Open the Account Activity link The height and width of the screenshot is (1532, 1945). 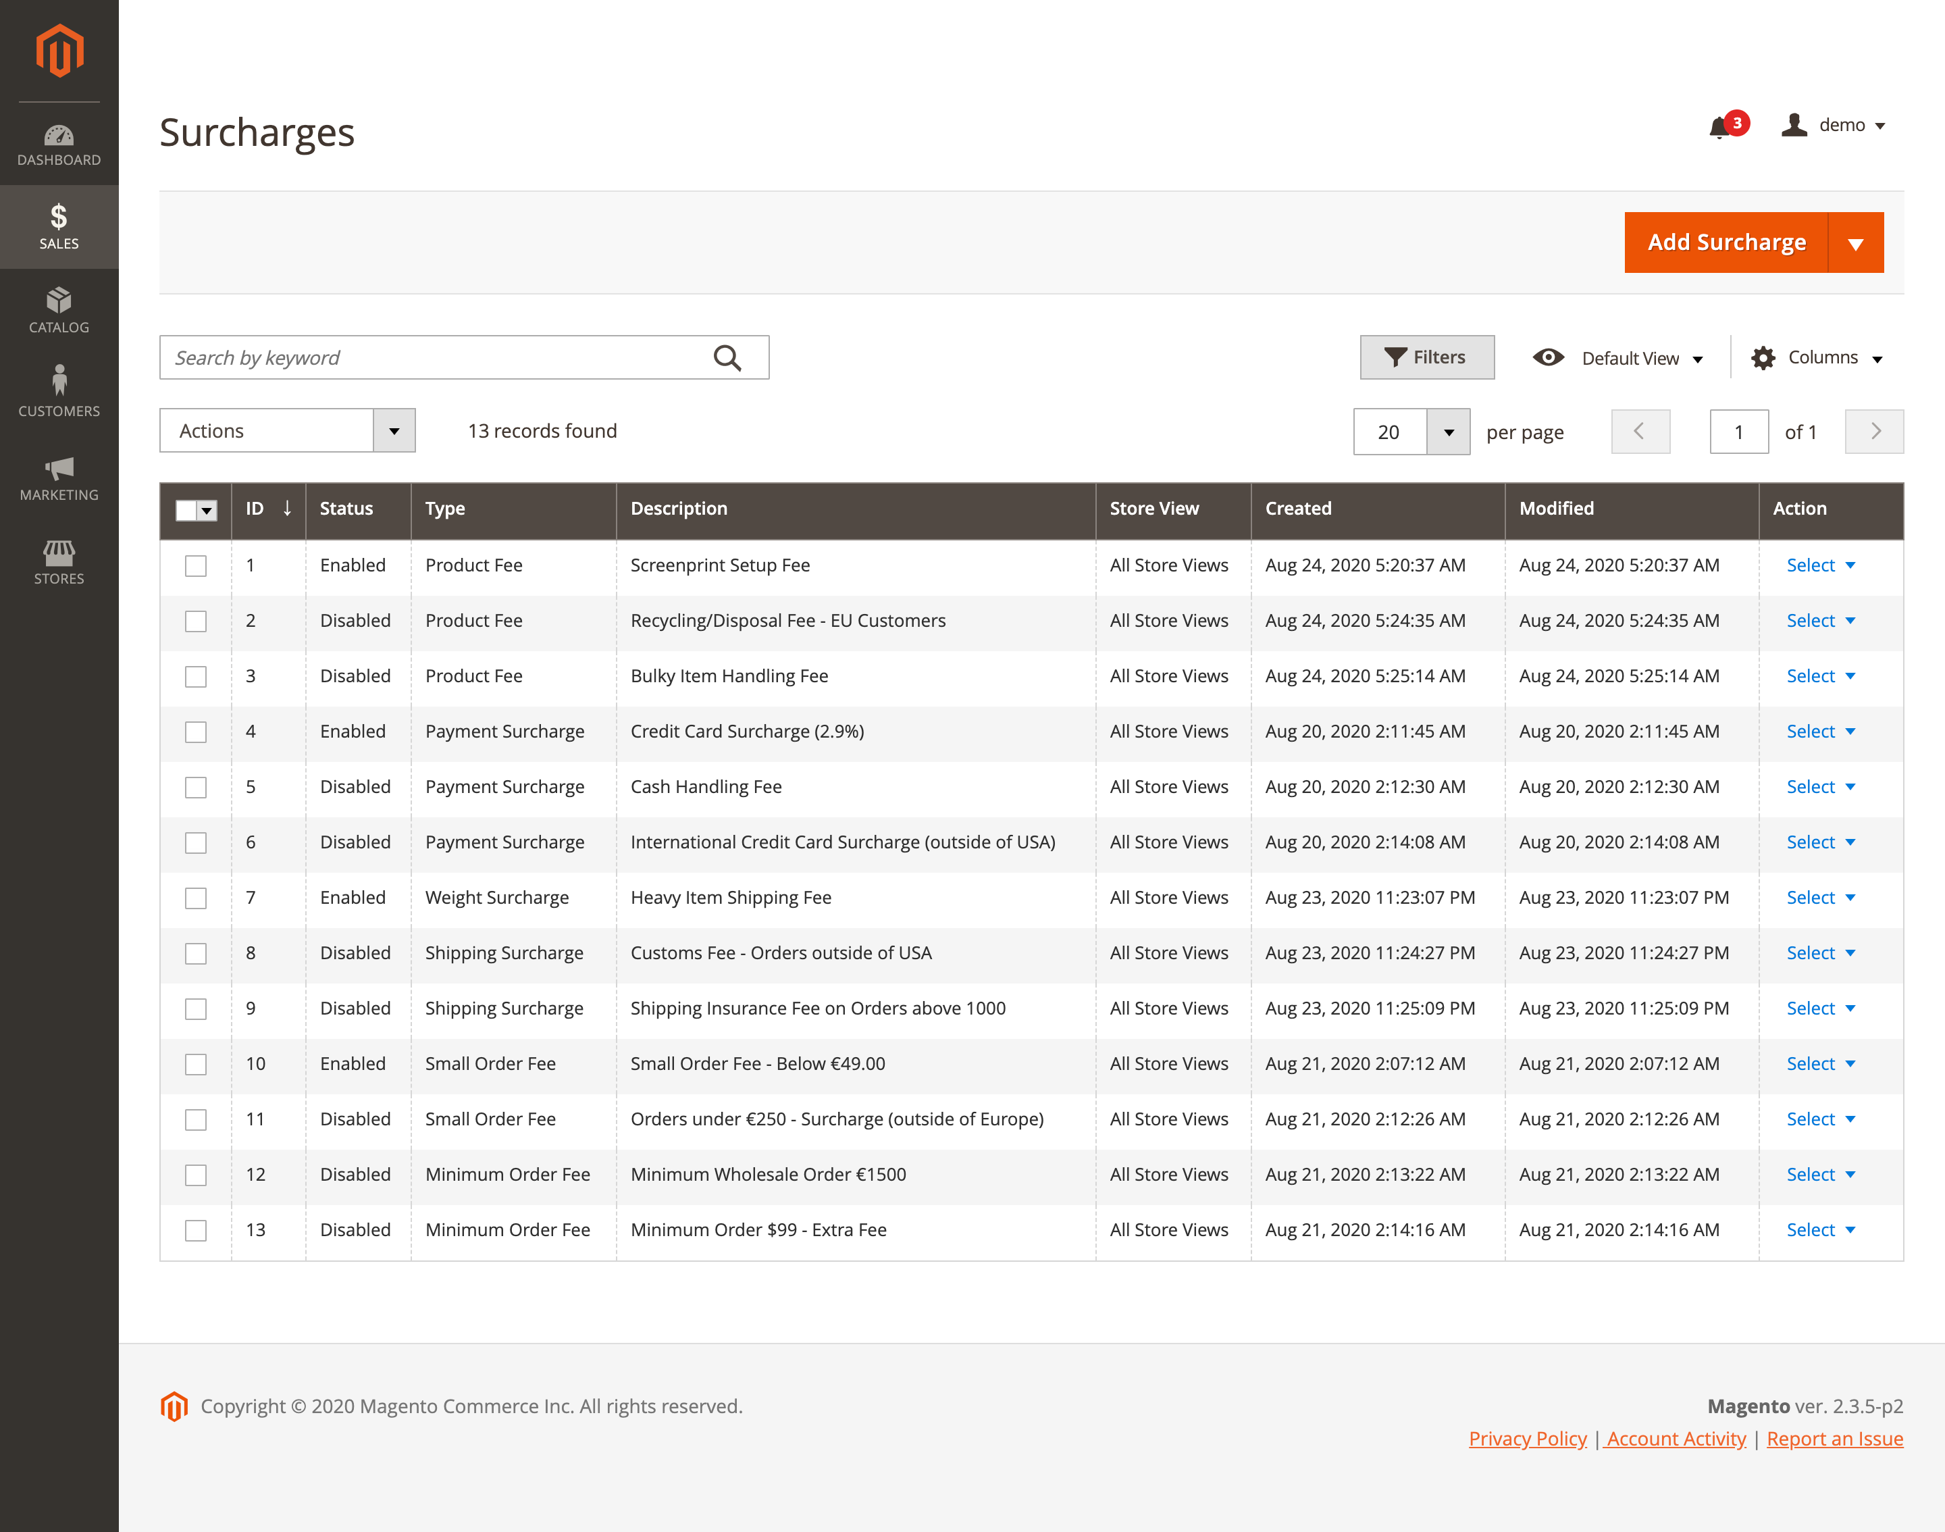(x=1675, y=1439)
